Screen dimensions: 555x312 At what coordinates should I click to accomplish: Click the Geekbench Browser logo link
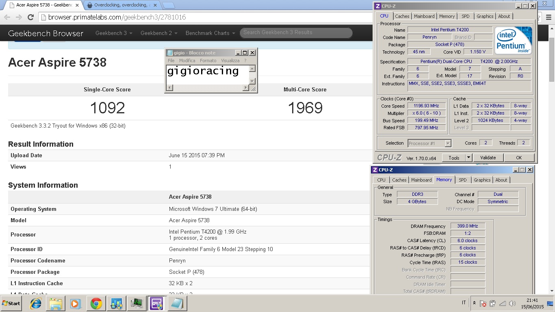tap(46, 33)
